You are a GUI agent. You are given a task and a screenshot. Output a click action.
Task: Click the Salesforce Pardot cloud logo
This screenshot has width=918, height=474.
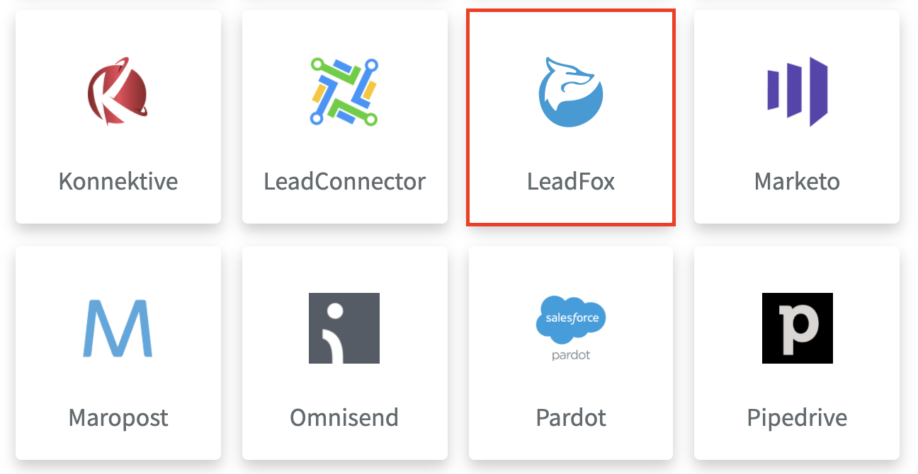tap(571, 328)
